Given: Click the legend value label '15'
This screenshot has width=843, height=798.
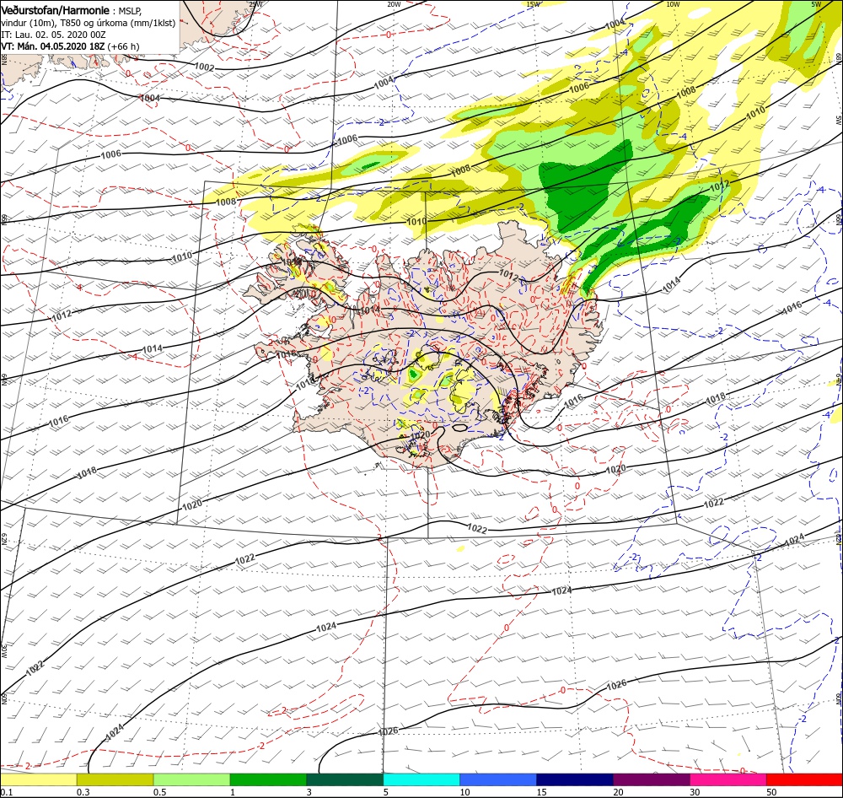Looking at the screenshot, I should pyautogui.click(x=542, y=792).
